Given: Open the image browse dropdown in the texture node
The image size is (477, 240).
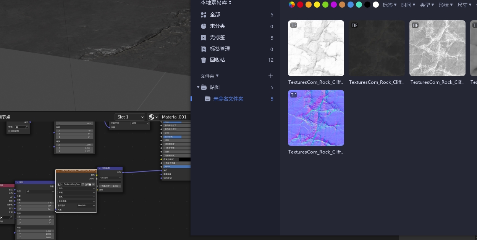Looking at the screenshot, I should point(60,184).
